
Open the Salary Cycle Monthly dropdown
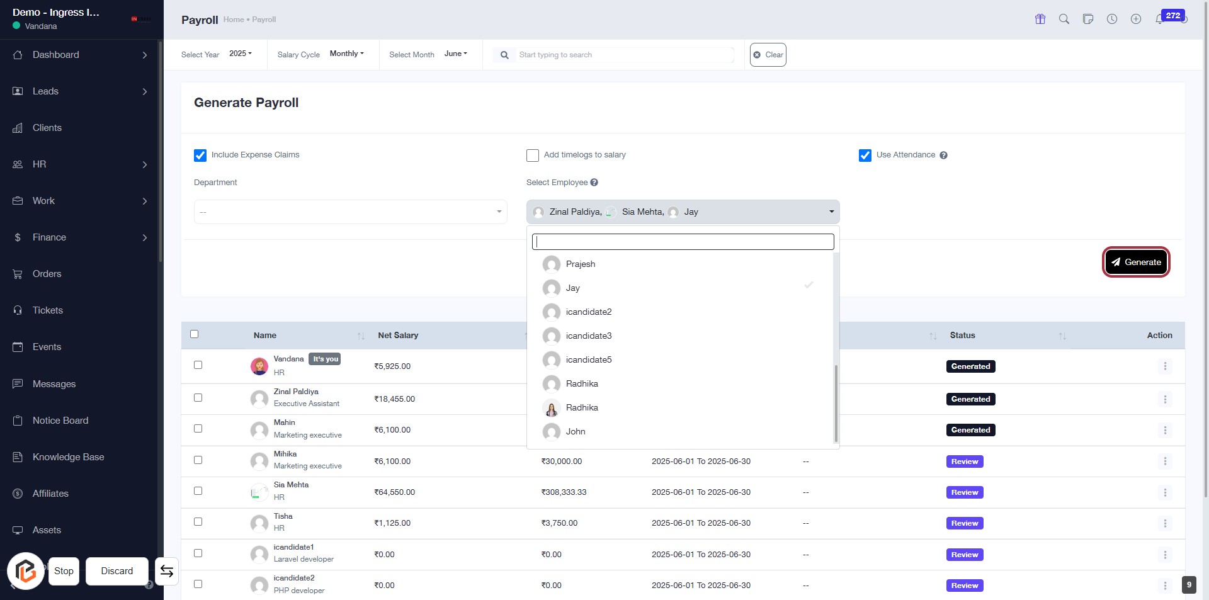[346, 54]
